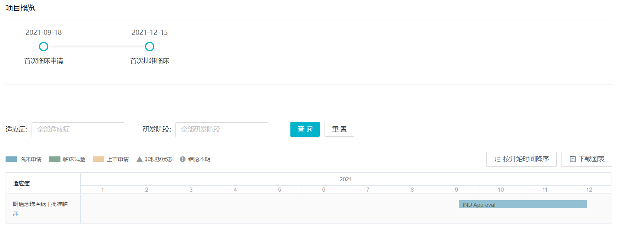Click the sort icon in 按开始时间降序
The image size is (619, 232).
[498, 159]
